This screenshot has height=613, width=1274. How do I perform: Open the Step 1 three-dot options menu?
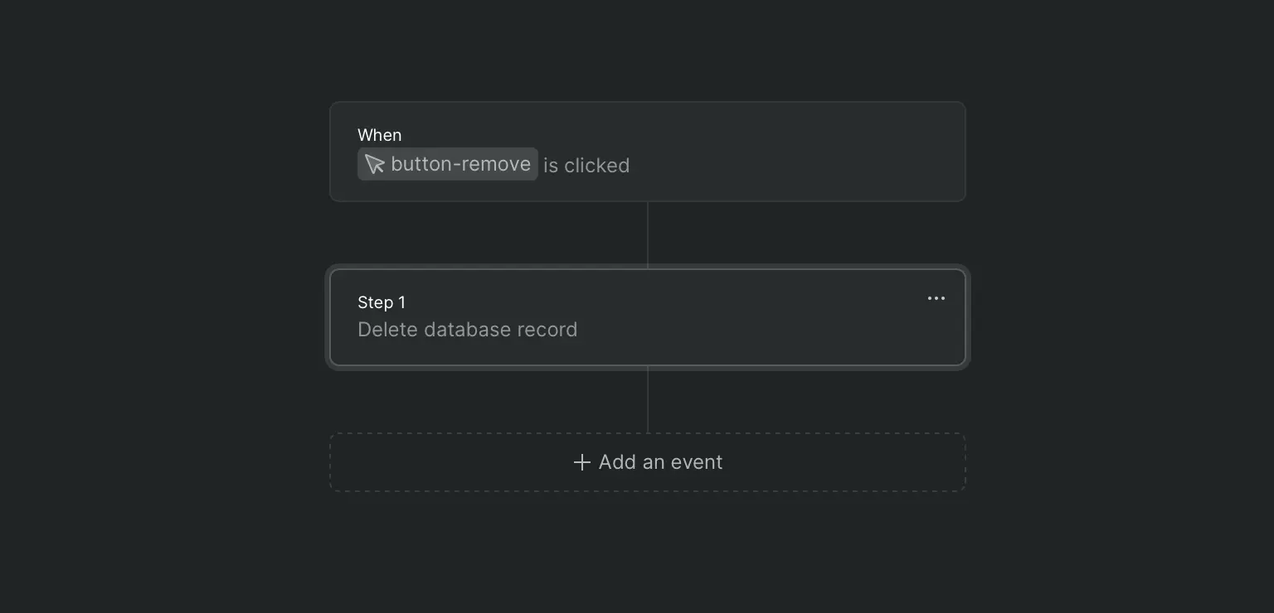[x=936, y=299]
